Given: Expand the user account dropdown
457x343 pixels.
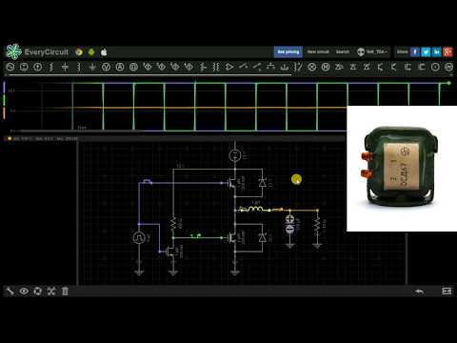Looking at the screenshot, I should point(372,51).
